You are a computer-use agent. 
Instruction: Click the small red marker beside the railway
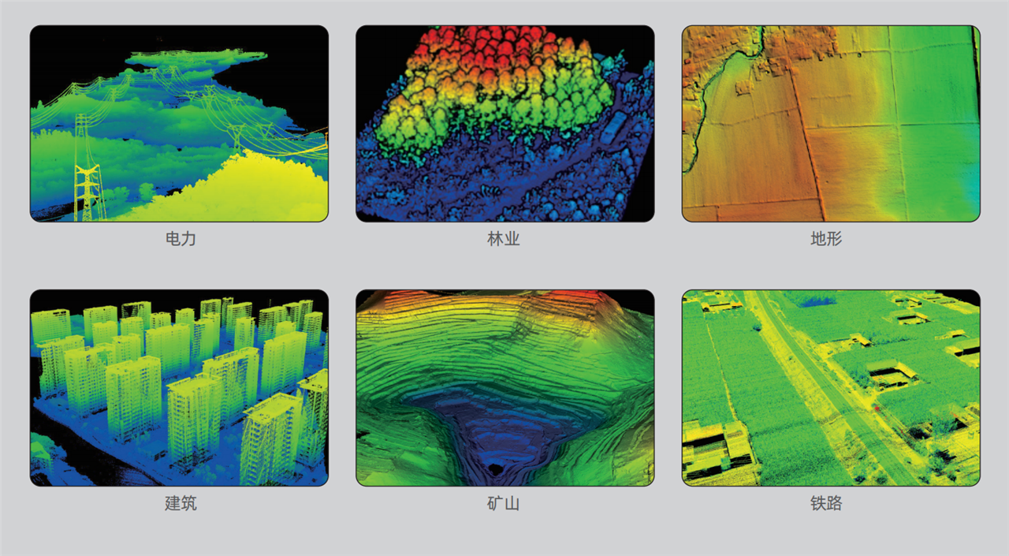[x=875, y=408]
